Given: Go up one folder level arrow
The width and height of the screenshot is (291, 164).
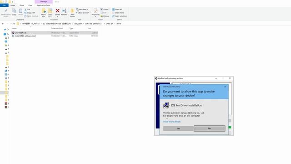Looking at the screenshot, I should (x=14, y=24).
